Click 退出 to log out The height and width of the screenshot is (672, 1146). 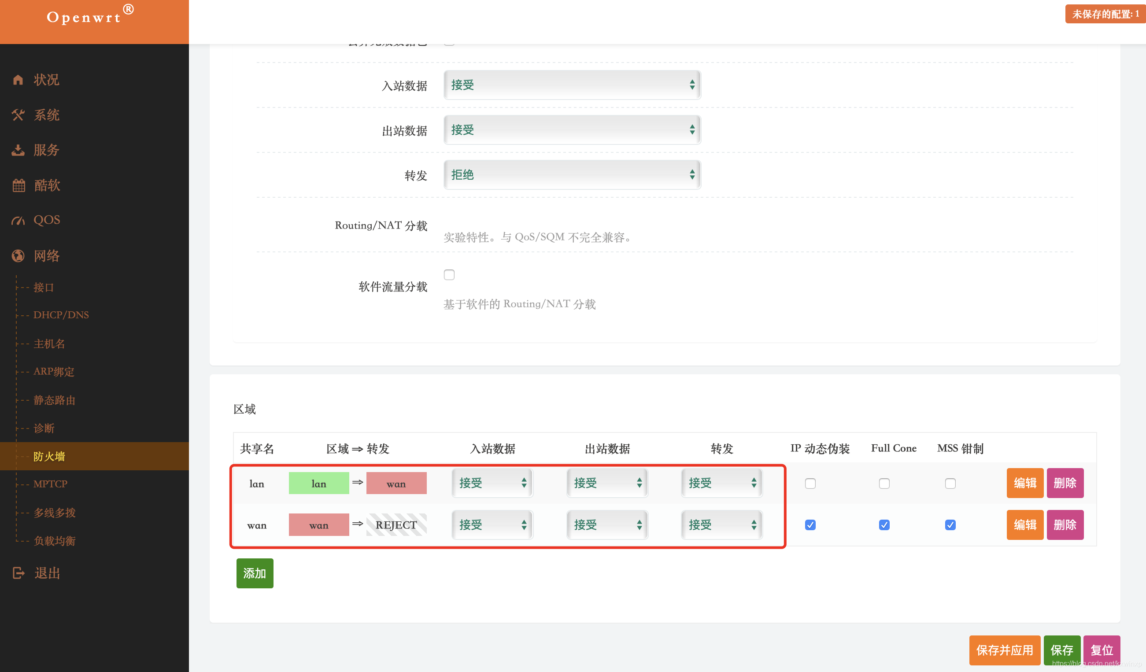[47, 573]
